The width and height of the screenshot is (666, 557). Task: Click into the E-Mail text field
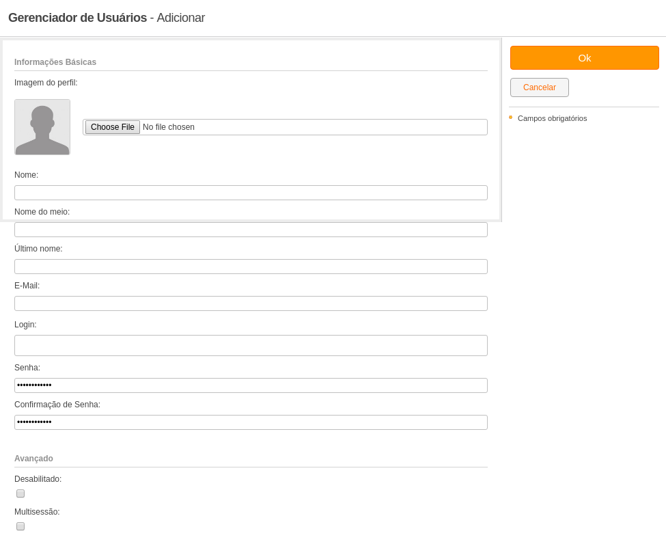pyautogui.click(x=251, y=303)
